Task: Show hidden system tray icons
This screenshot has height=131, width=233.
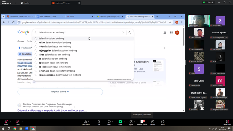Action: pyautogui.click(x=210, y=128)
